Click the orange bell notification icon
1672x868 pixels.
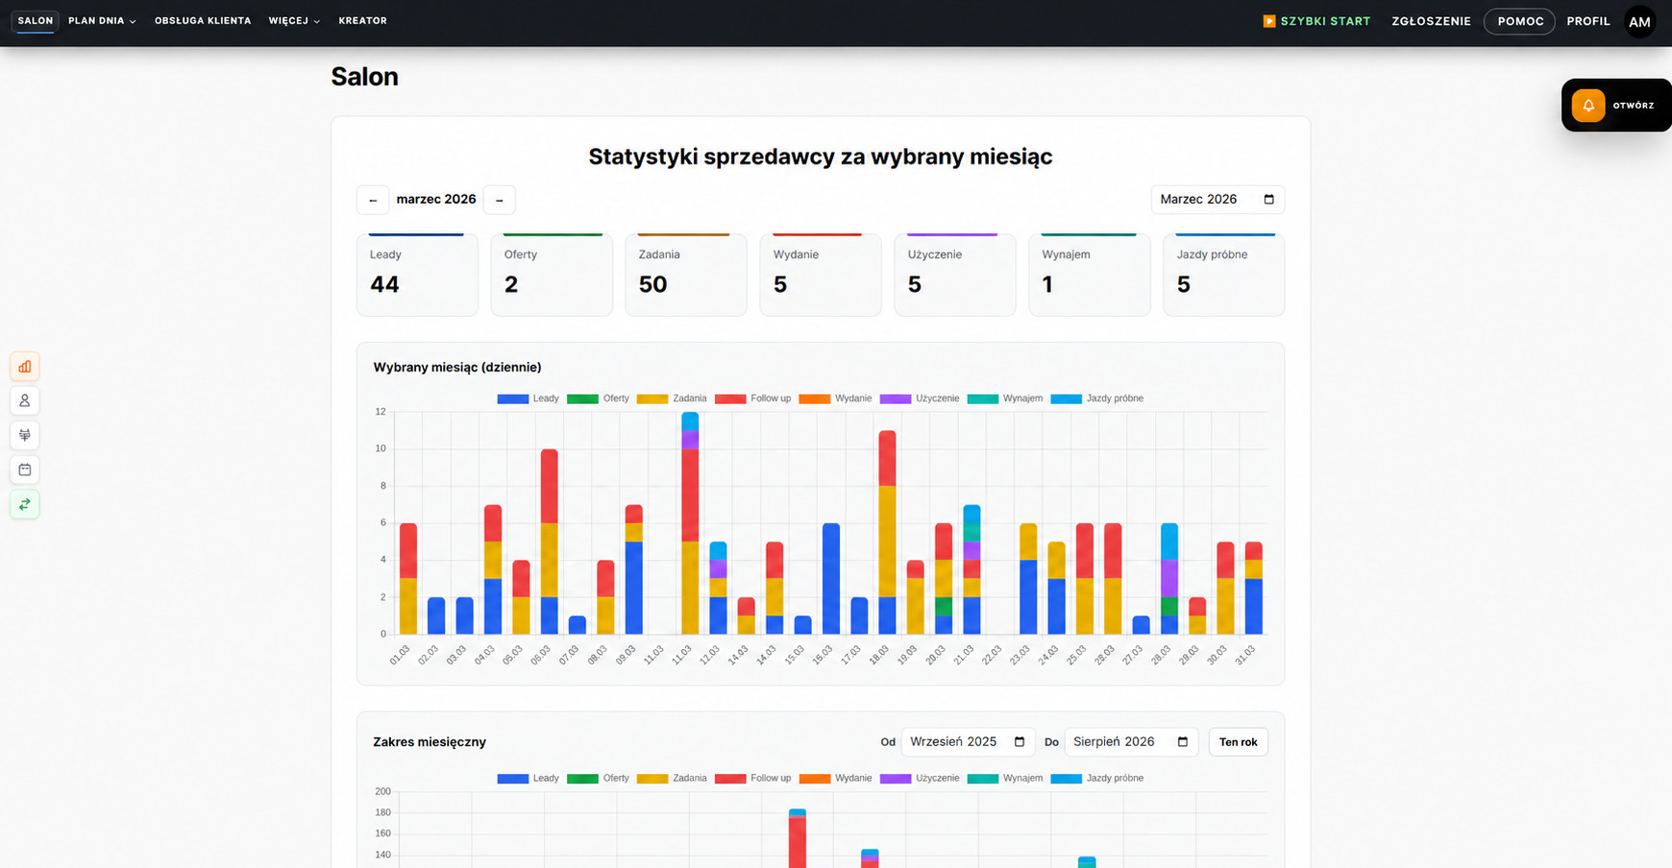coord(1588,106)
